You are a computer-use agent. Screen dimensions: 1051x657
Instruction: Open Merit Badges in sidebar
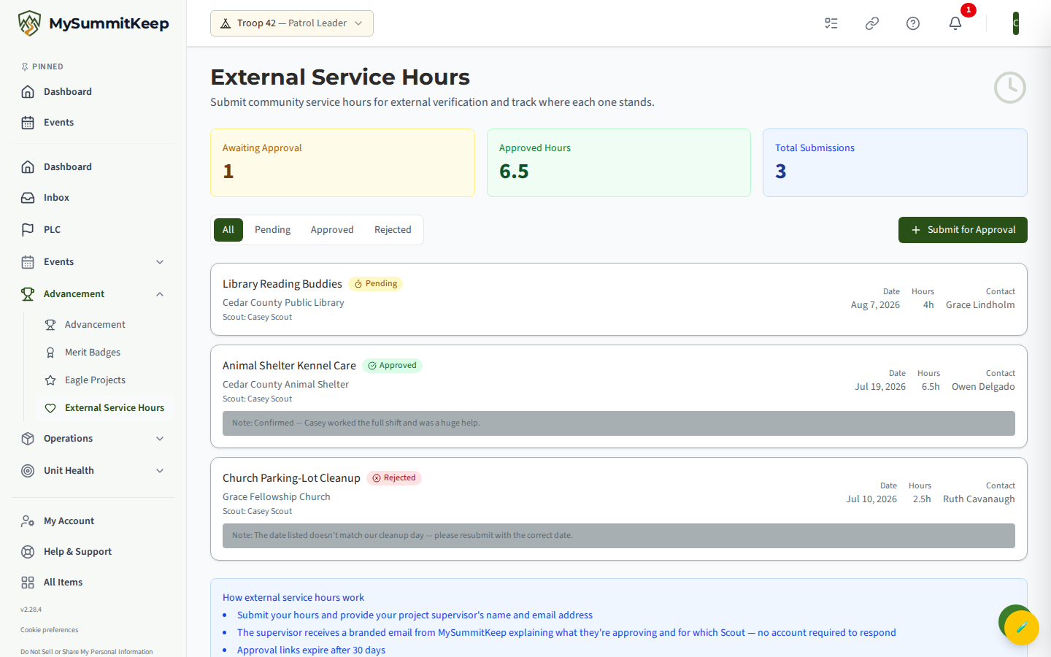(104, 352)
